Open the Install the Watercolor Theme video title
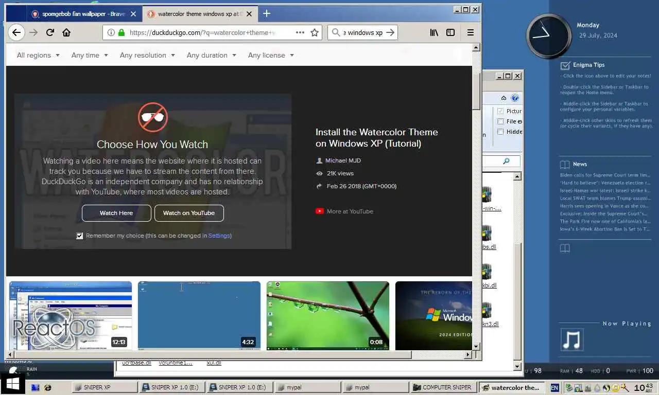 click(x=377, y=138)
